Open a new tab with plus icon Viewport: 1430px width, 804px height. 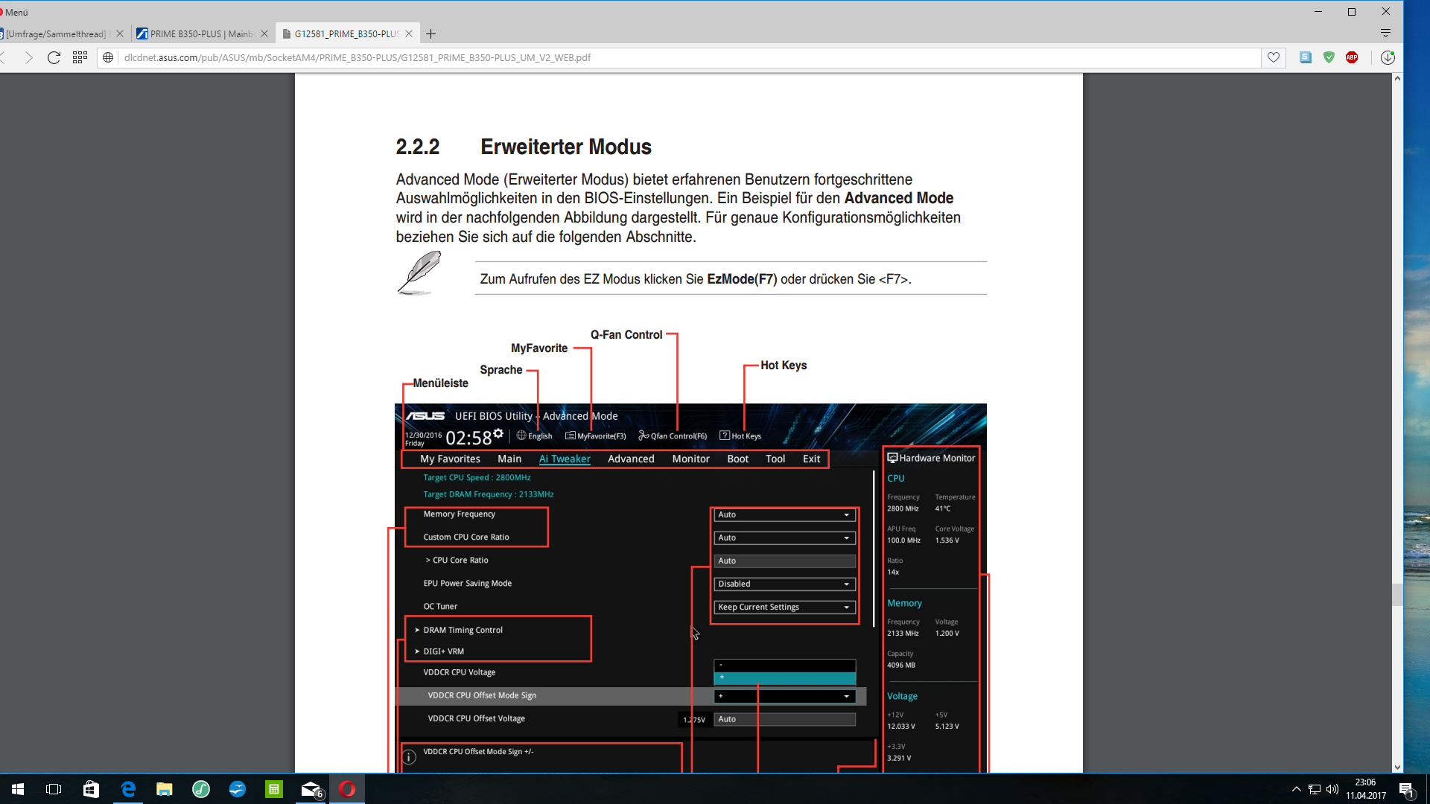[x=430, y=33]
